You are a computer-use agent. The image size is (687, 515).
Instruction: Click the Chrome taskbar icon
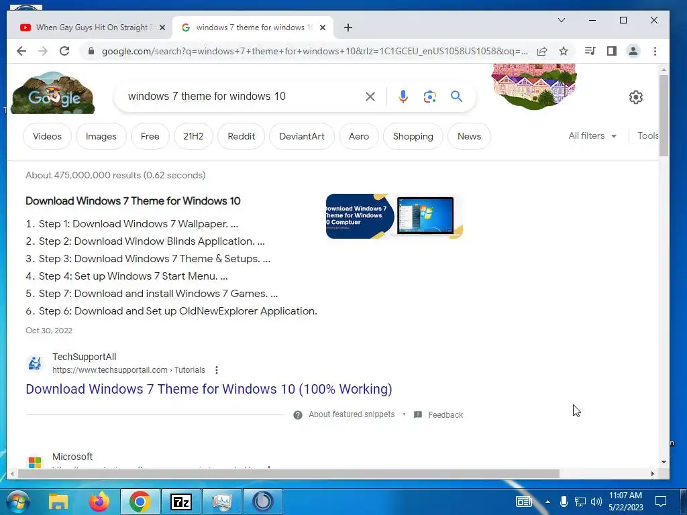(x=140, y=502)
